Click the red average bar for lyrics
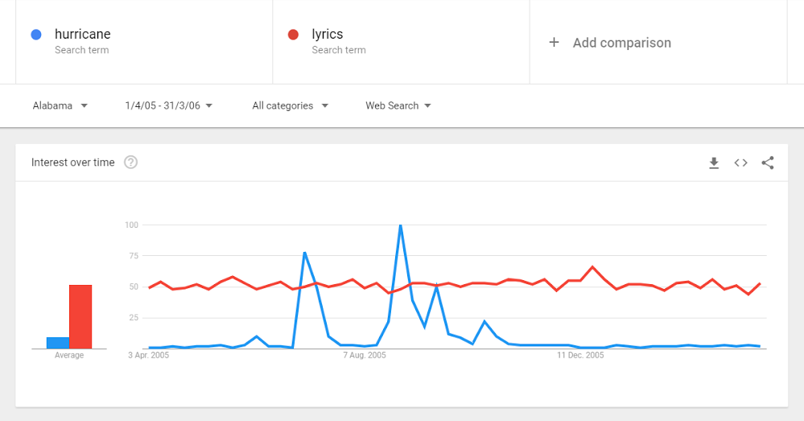 click(80, 317)
